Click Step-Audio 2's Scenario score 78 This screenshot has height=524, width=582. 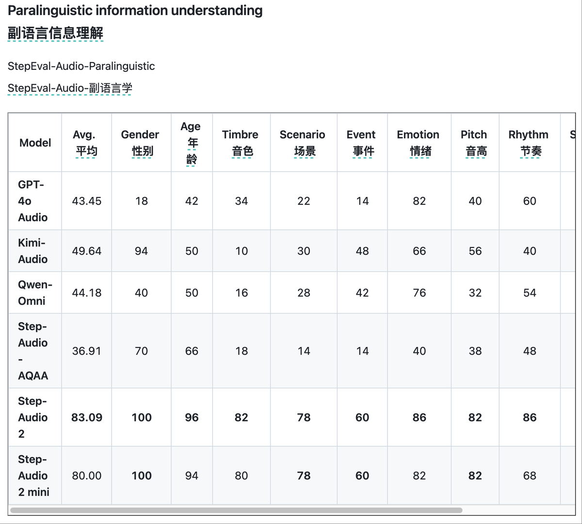point(304,417)
